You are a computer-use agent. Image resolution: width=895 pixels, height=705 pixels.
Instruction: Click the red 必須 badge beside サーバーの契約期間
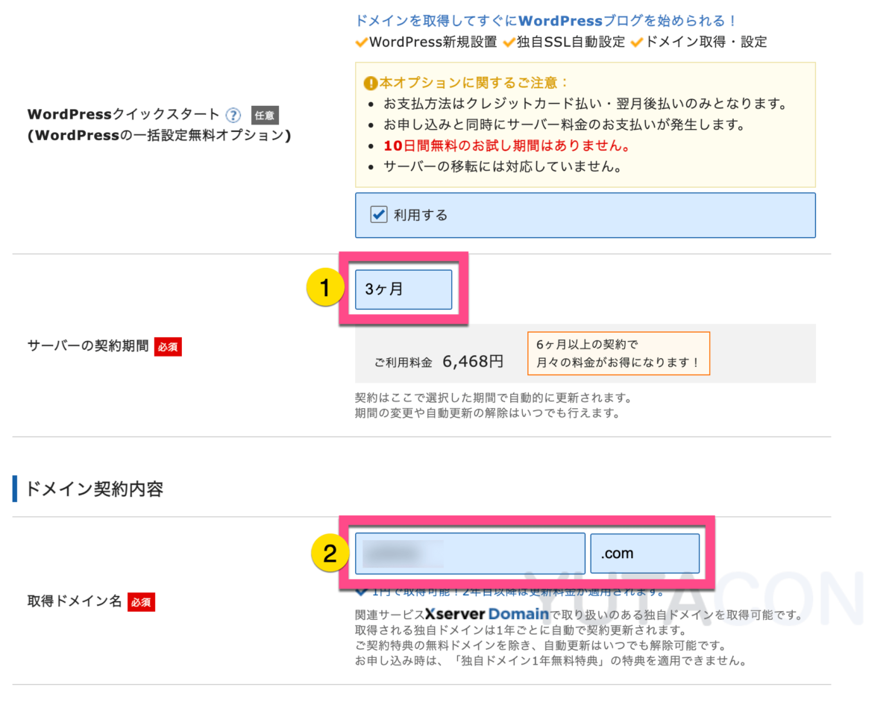coord(168,347)
